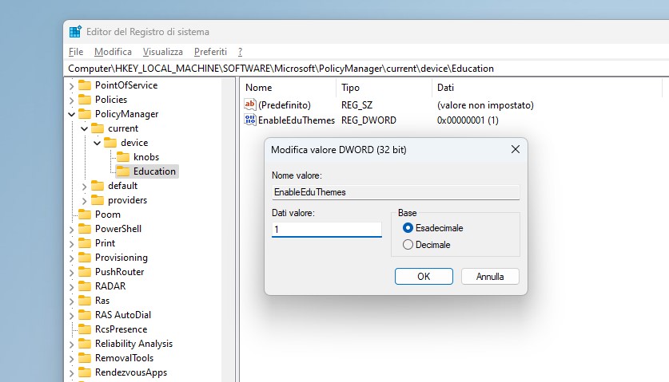Click the Reliability Analysis folder icon
Viewport: 669px width, 382px height.
(x=85, y=344)
